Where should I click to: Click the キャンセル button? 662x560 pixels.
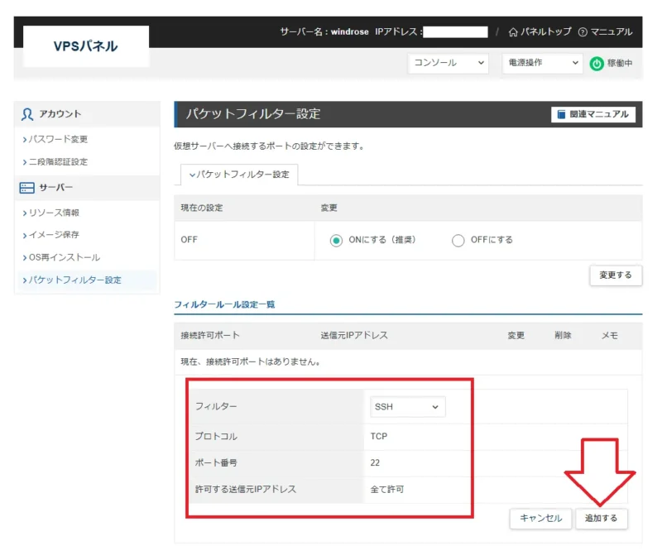pyautogui.click(x=540, y=519)
